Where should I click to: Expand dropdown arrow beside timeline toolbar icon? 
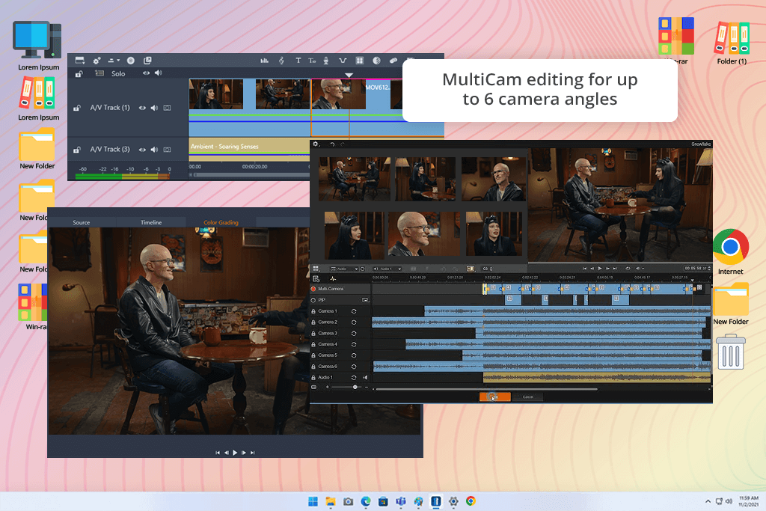point(118,61)
